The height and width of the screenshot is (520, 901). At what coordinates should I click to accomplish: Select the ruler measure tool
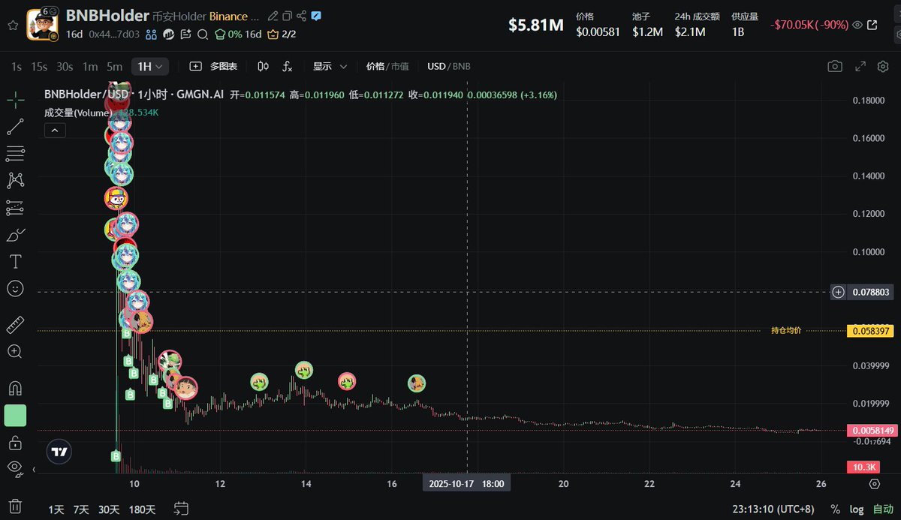15,325
